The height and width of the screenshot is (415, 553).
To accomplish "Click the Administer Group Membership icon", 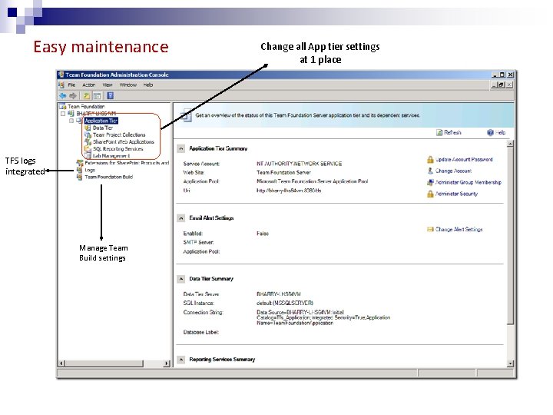I will [x=430, y=182].
